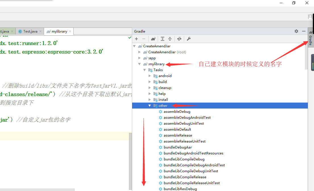
Task: Click the :app module elephant icon
Action: tap(145, 58)
